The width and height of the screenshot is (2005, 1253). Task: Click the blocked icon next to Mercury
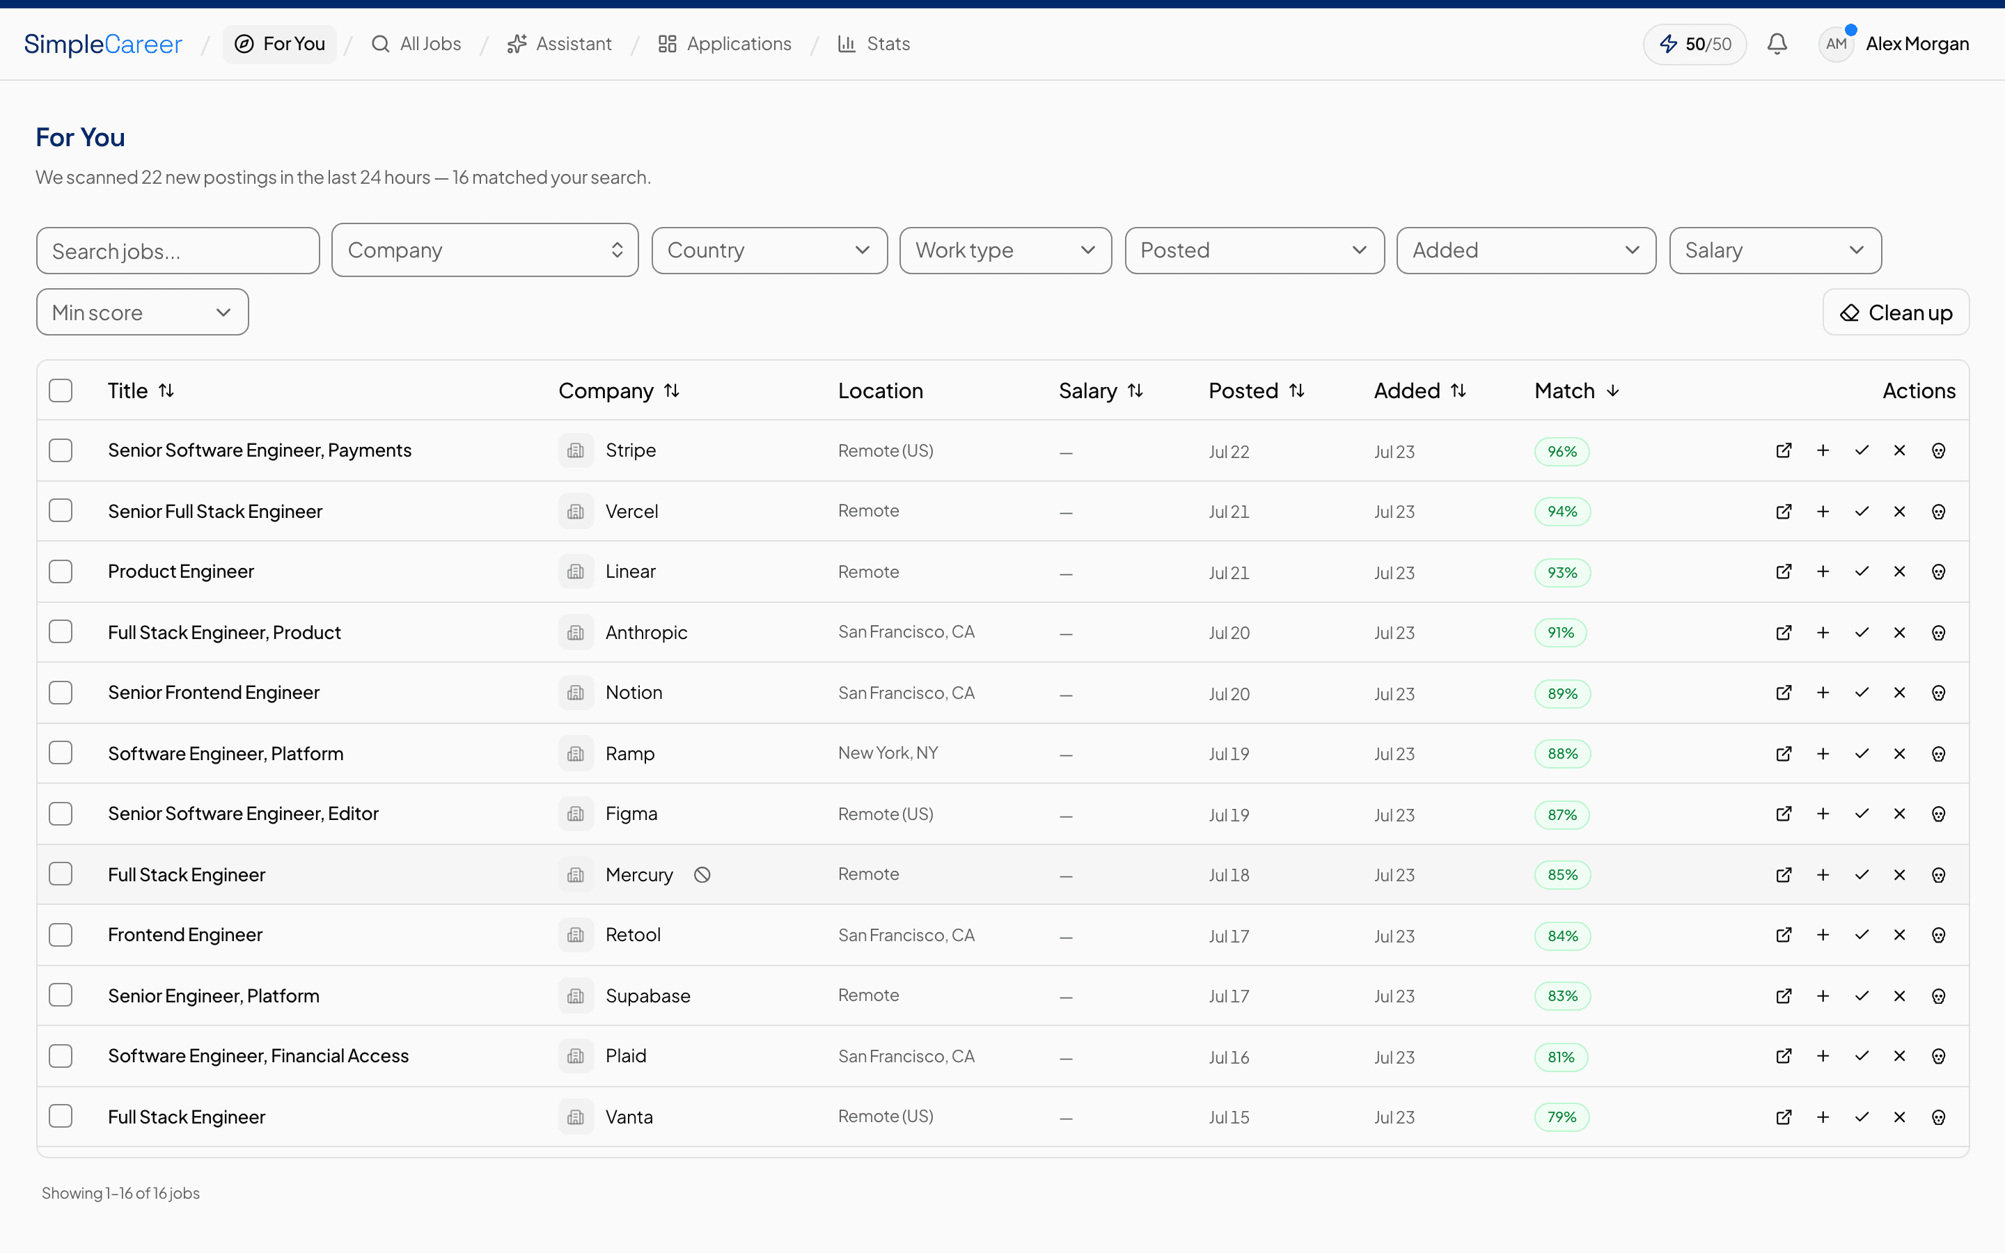click(702, 874)
